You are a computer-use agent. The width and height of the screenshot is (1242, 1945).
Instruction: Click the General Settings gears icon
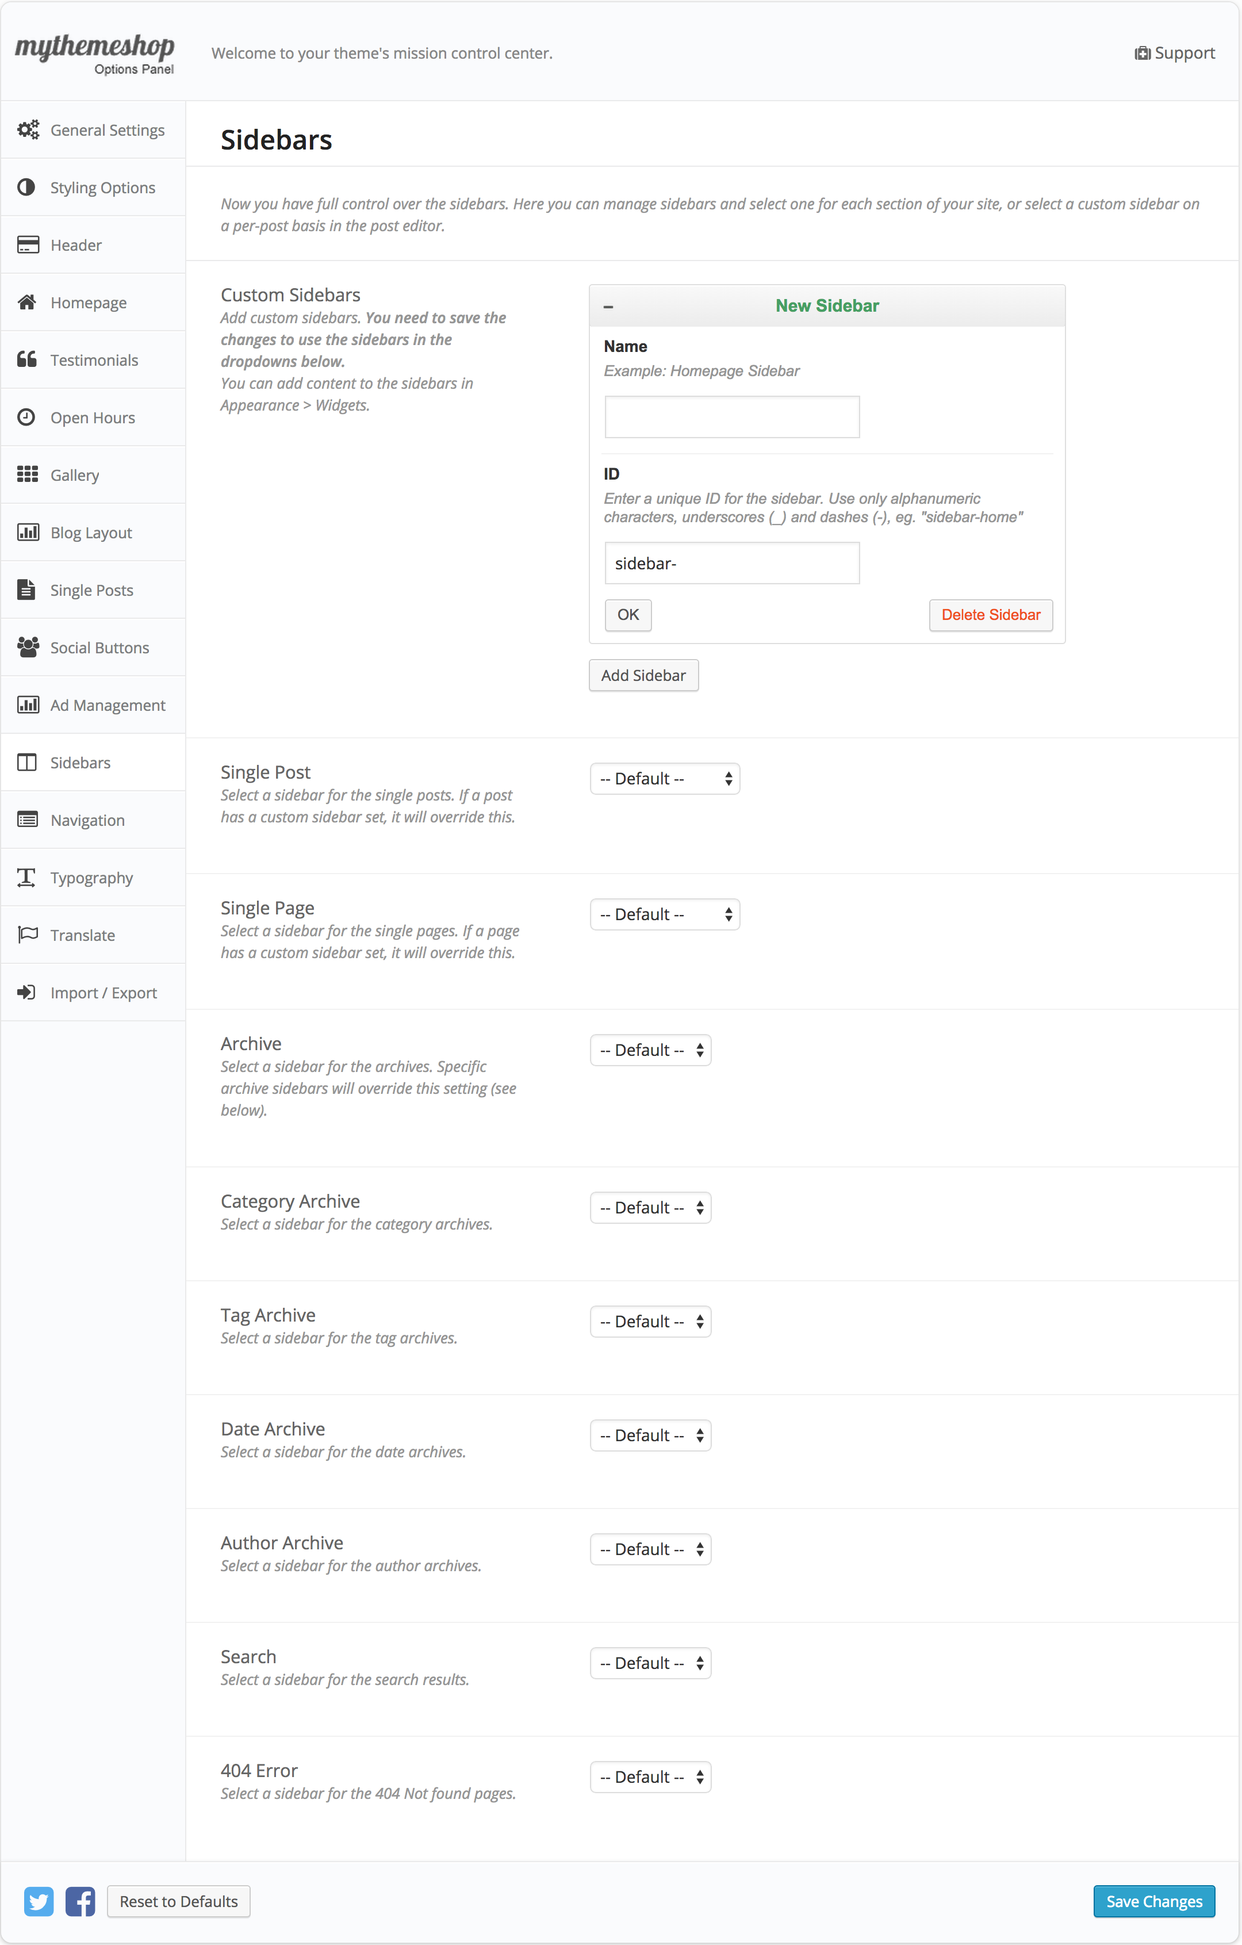(x=28, y=130)
